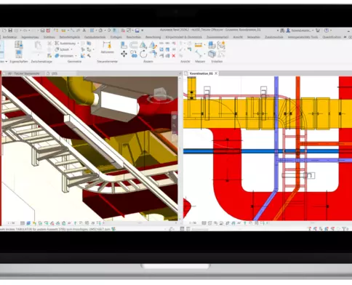Viewport: 352px width, 285px height.
Task: Select the Offset tool in the Ändern panel
Action: click(x=134, y=45)
